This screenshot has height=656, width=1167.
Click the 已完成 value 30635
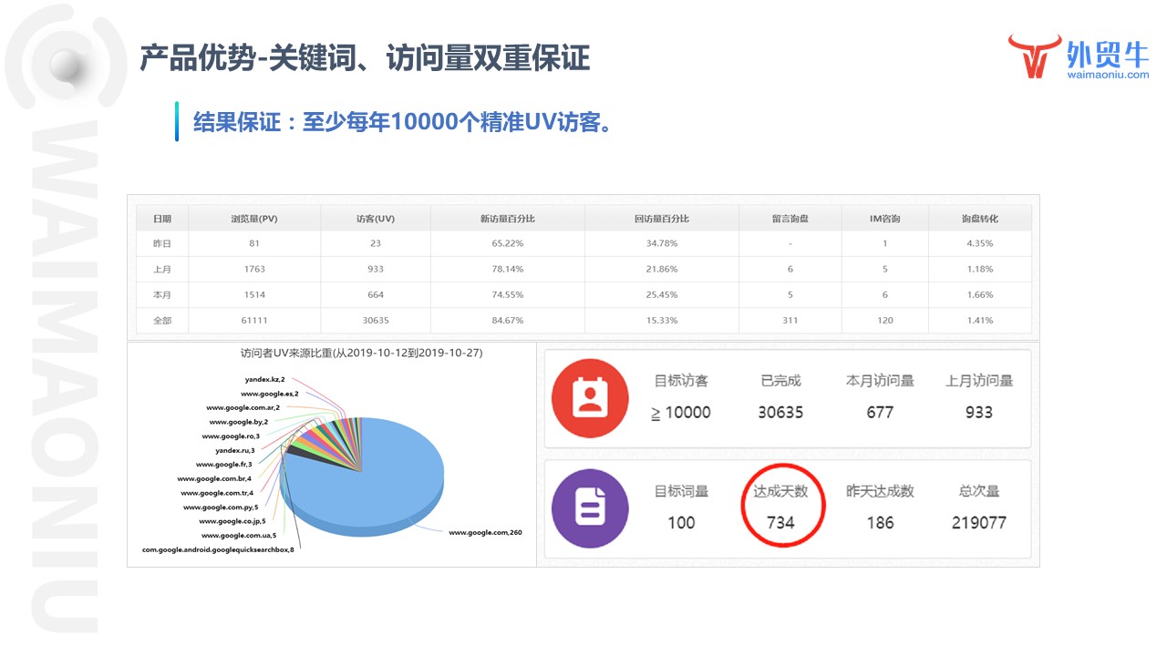pos(780,412)
